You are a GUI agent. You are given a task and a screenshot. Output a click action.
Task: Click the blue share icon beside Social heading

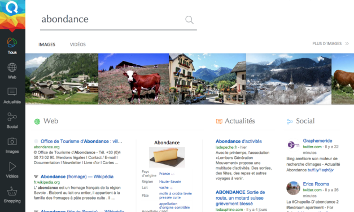290,122
